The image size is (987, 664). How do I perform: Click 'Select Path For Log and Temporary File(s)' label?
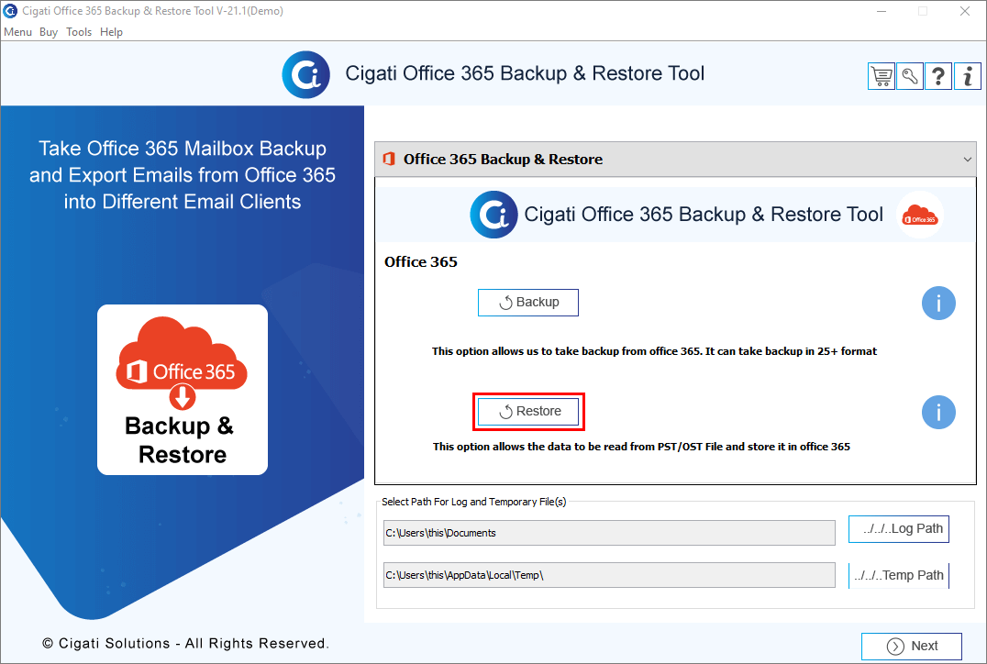pos(474,502)
